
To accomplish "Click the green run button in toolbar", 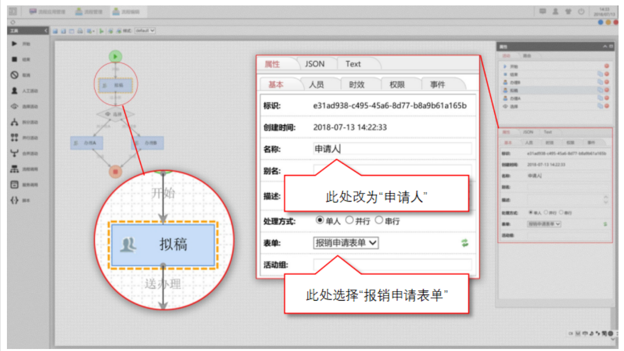I will pos(102,31).
